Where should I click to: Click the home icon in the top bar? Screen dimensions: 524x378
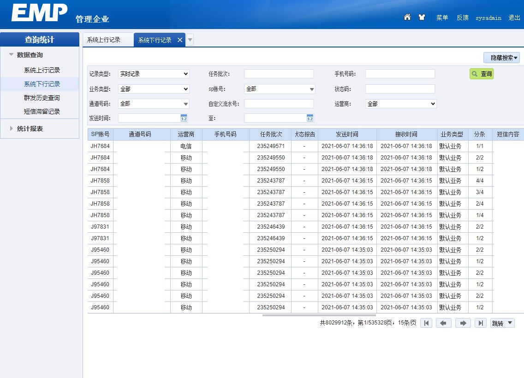(x=407, y=17)
